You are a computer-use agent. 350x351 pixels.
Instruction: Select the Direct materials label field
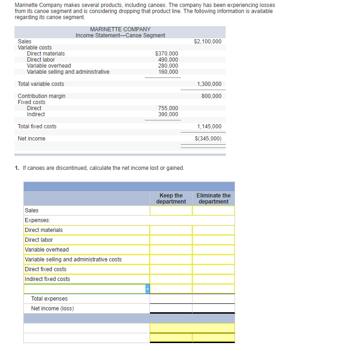click(x=87, y=230)
